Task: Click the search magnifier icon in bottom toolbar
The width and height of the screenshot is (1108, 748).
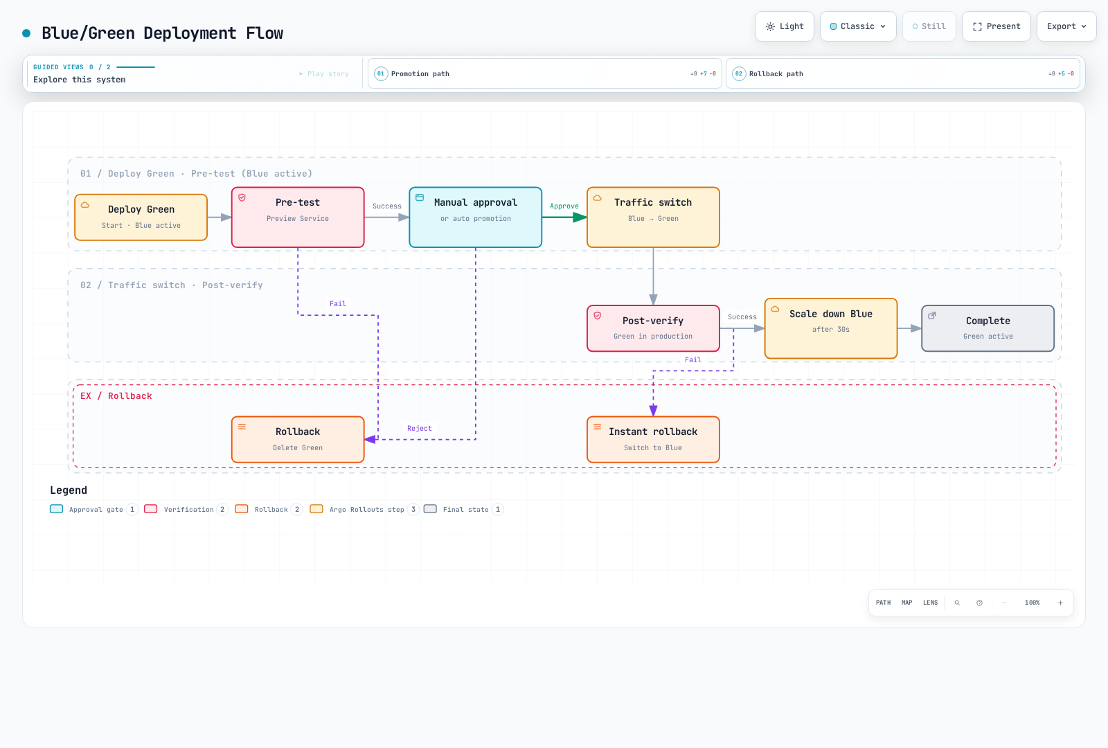Action: [957, 603]
